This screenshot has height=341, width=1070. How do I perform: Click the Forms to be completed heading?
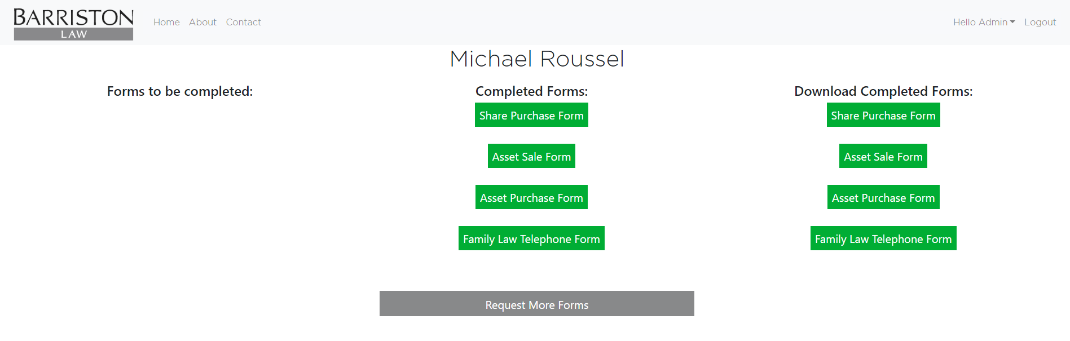179,91
